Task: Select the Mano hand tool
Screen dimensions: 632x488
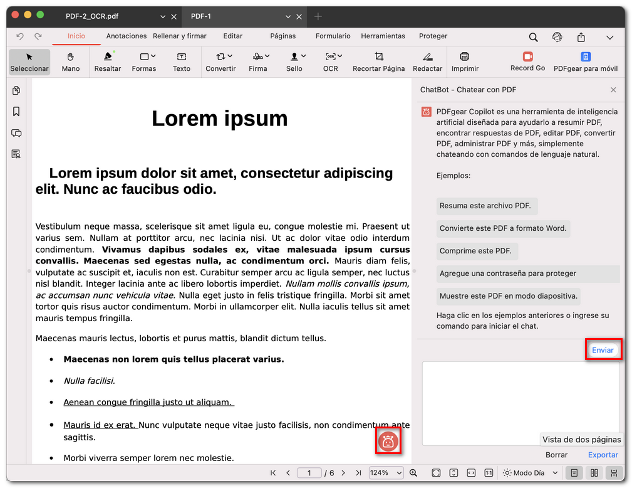Action: coord(71,61)
